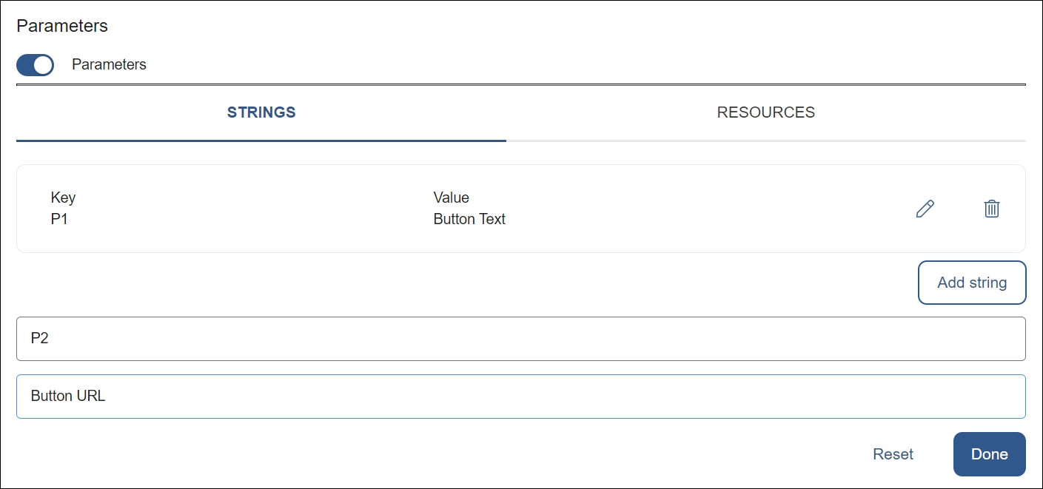Click the Parameters label beside the switch
The image size is (1043, 489).
(x=109, y=65)
